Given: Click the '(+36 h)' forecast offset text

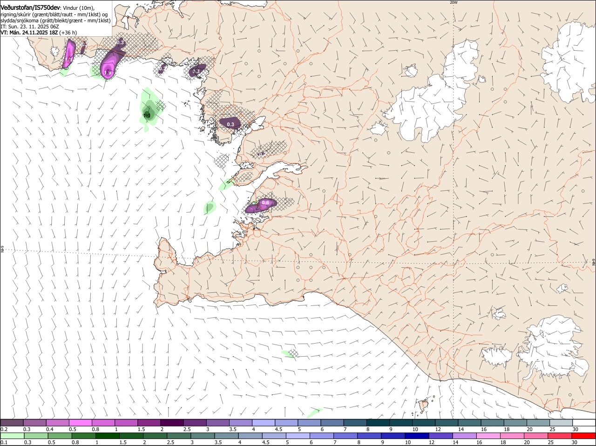Looking at the screenshot, I should click(x=68, y=33).
